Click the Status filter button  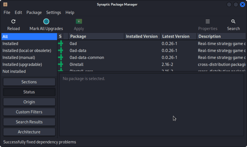pos(29,92)
